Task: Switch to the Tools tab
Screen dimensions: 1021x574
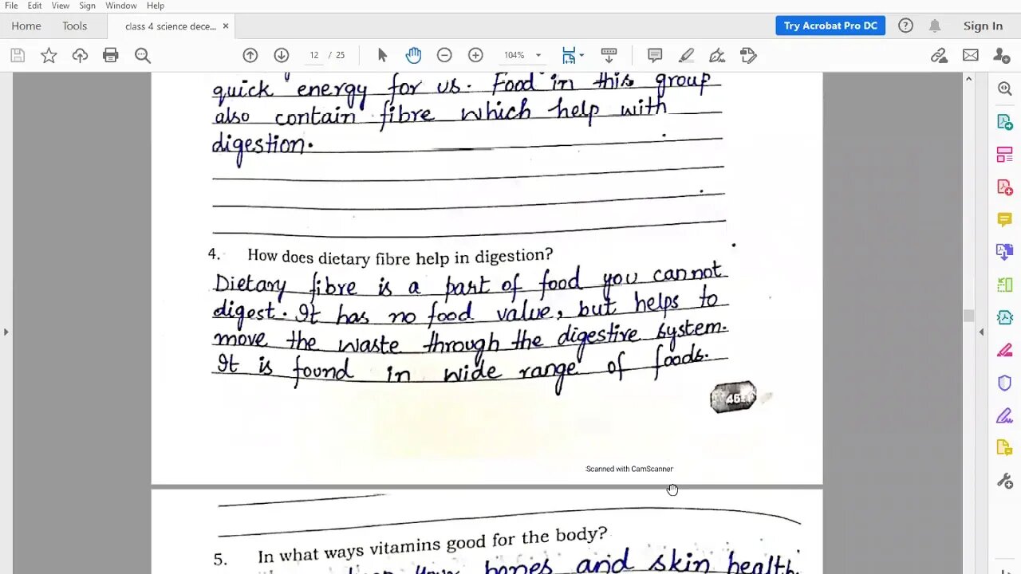Action: 75,26
